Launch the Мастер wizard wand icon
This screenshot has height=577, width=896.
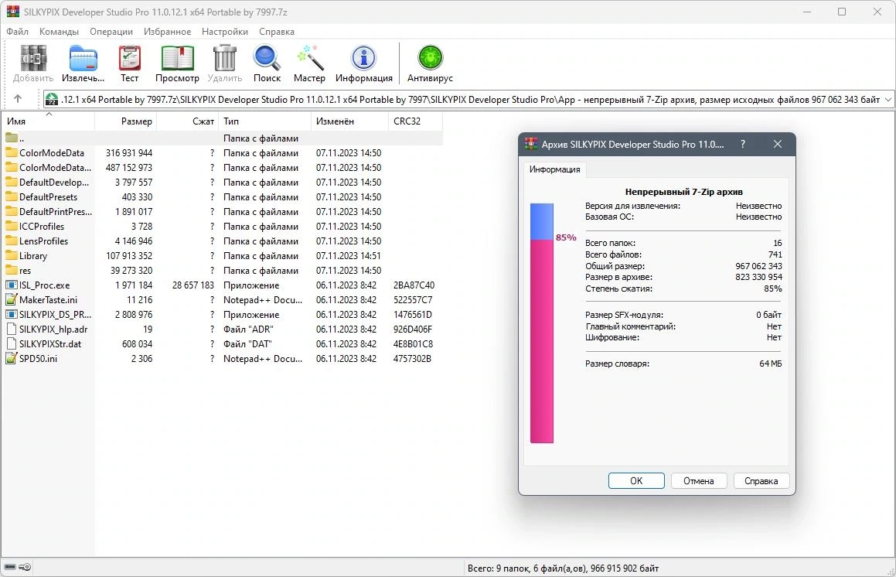pyautogui.click(x=309, y=58)
